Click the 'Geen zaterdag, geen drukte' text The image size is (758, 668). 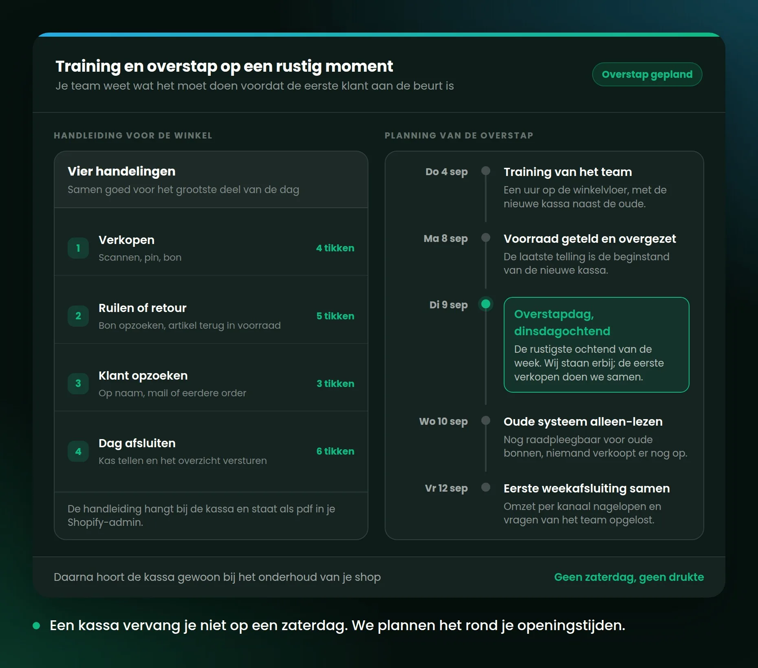[629, 577]
